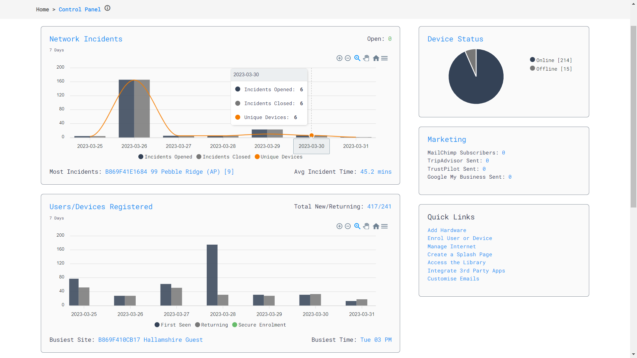
Task: Click zoom out icon on Network Incidents chart
Action: coord(348,58)
